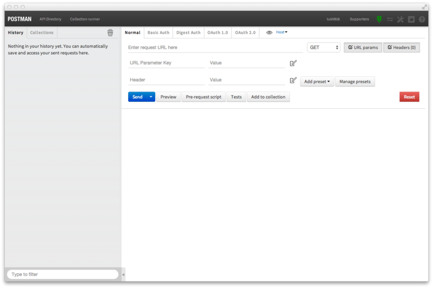Open the Add preset dropdown
Image resolution: width=433 pixels, height=288 pixels.
tap(317, 82)
